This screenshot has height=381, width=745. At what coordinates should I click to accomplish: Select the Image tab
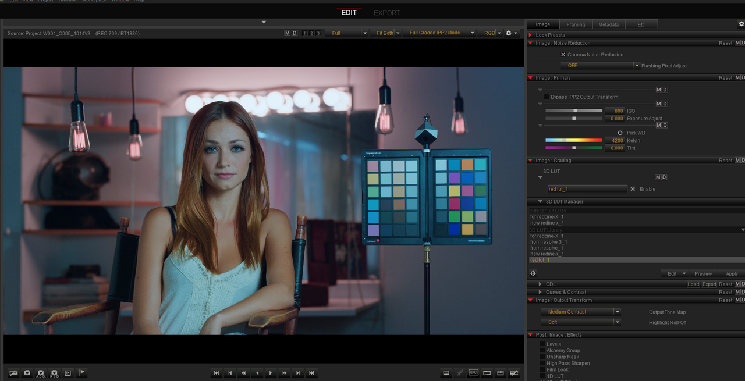[543, 24]
